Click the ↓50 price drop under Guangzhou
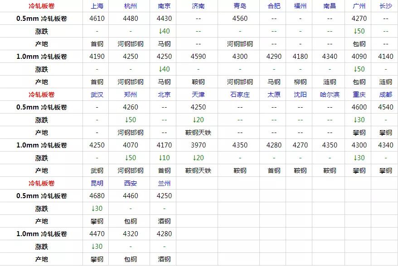This screenshot has height=266, width=398. point(359,31)
